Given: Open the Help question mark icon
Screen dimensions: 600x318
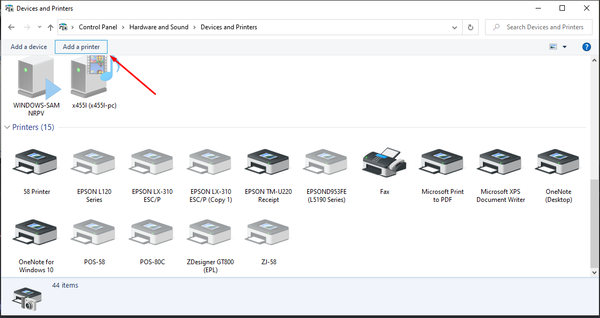Looking at the screenshot, I should [586, 47].
